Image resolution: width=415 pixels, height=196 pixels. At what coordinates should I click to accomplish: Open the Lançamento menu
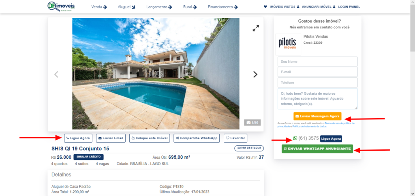[x=159, y=7]
